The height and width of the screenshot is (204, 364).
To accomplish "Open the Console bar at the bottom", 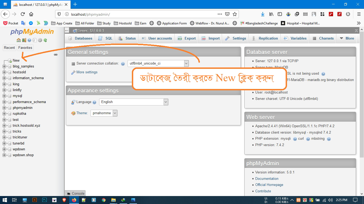I will [76, 193].
